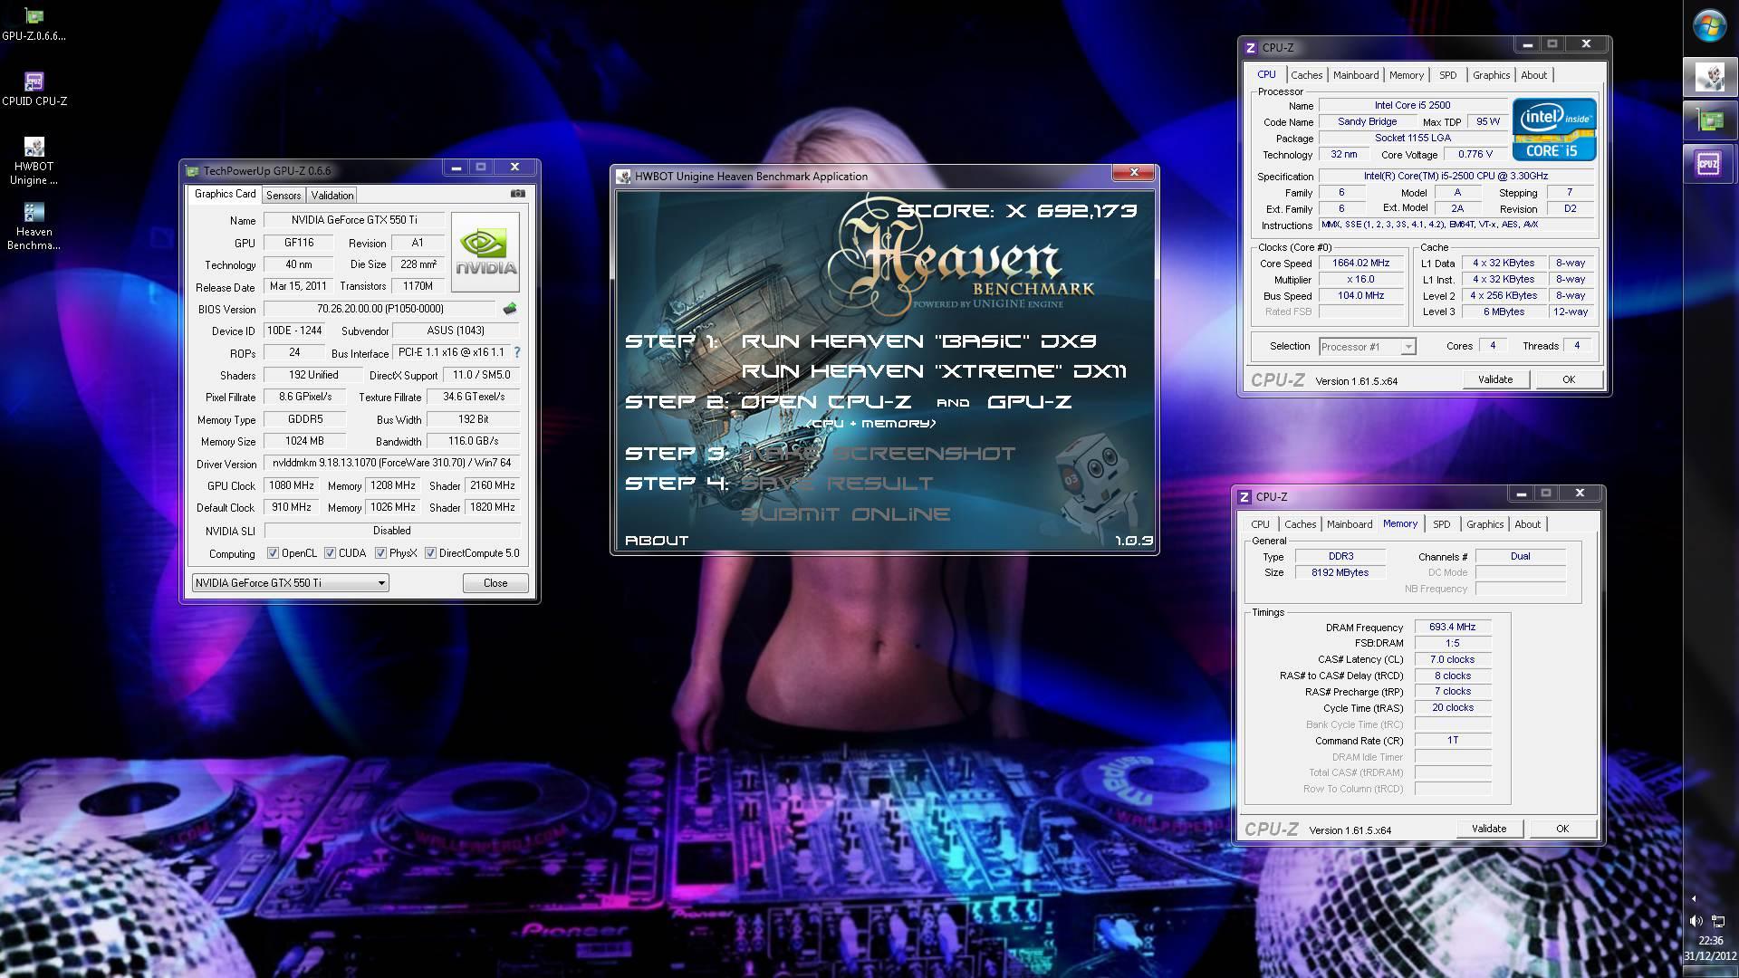This screenshot has width=1739, height=978.
Task: Click the BIOS save chip icon in GPU-Z
Action: (x=510, y=309)
